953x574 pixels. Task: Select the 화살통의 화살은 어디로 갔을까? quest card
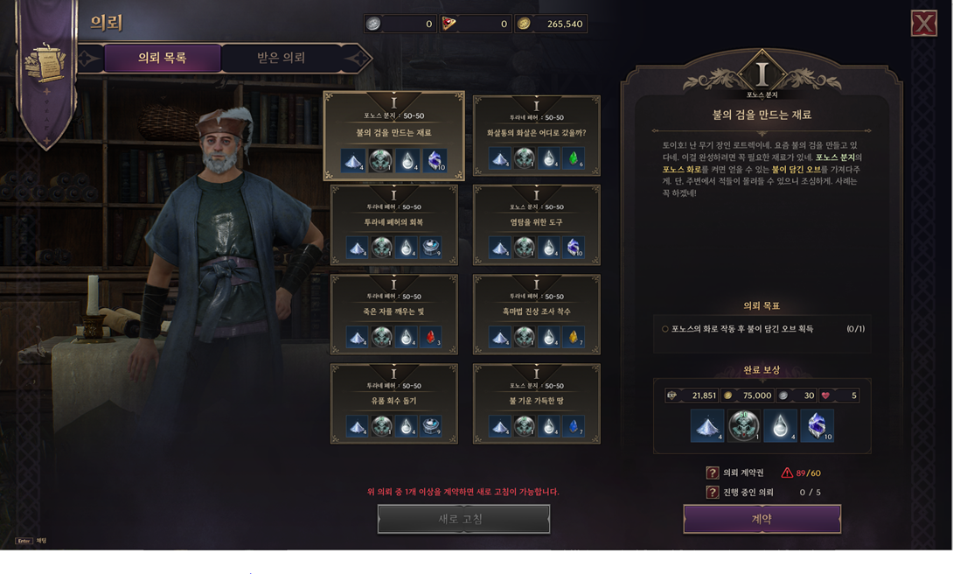(x=537, y=136)
